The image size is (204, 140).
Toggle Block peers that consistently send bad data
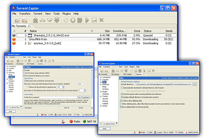click(25, 81)
